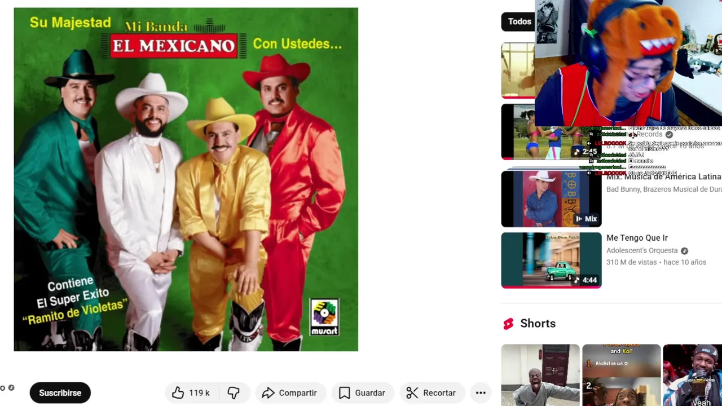The height and width of the screenshot is (406, 722).
Task: Open the Adolescent's Orquesta channel link
Action: pos(642,250)
